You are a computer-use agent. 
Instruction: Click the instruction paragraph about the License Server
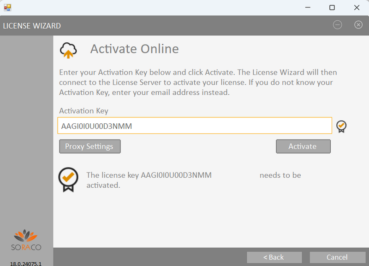coord(198,82)
